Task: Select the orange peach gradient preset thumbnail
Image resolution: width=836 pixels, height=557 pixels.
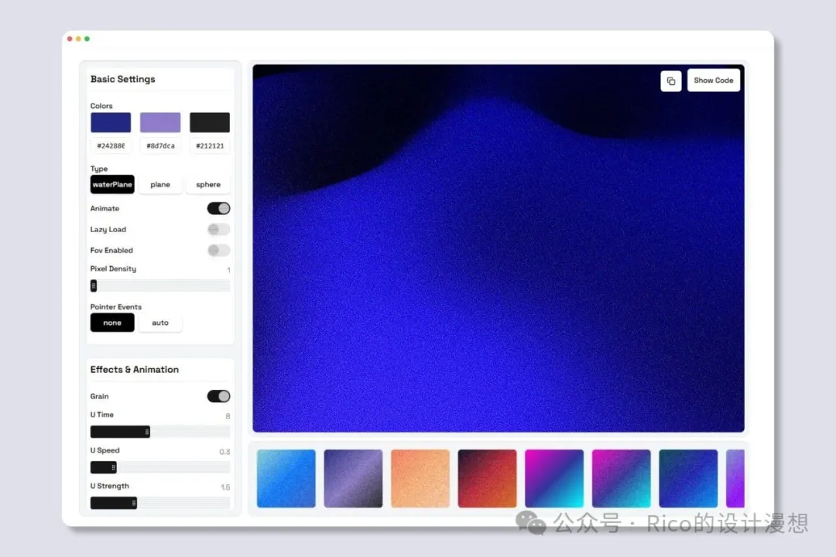Action: tap(420, 479)
